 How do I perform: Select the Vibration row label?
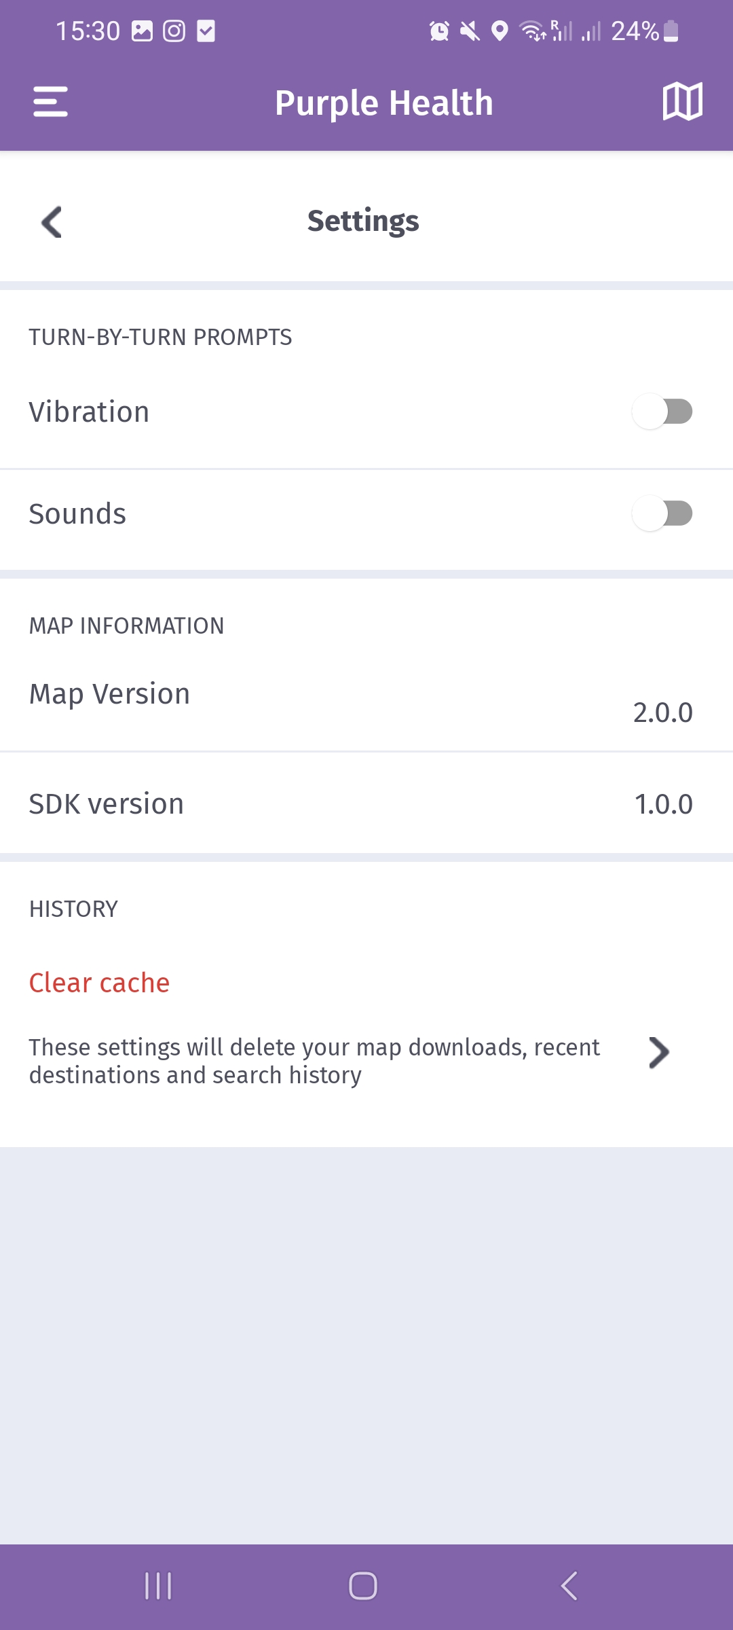[x=89, y=412]
